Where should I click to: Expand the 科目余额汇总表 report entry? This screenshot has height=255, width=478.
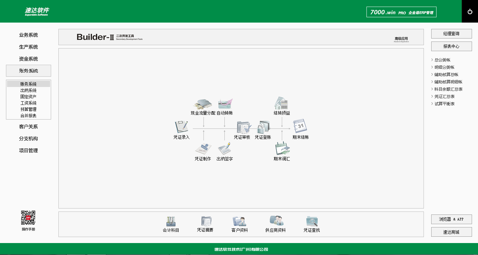(x=448, y=89)
